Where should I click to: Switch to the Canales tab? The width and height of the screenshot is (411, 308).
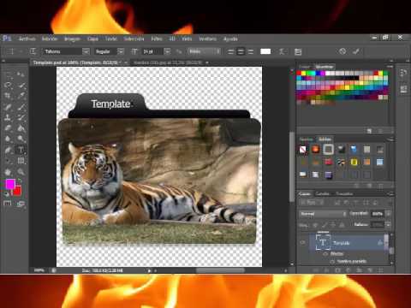tap(322, 193)
